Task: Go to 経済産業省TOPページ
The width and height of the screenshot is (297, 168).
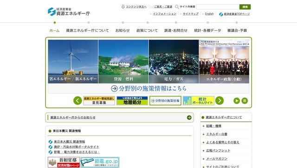Action: point(237,14)
